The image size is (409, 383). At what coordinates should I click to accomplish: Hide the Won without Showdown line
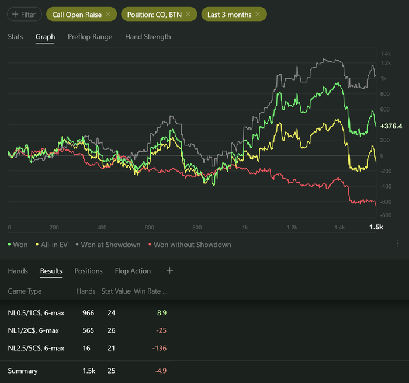pos(189,245)
